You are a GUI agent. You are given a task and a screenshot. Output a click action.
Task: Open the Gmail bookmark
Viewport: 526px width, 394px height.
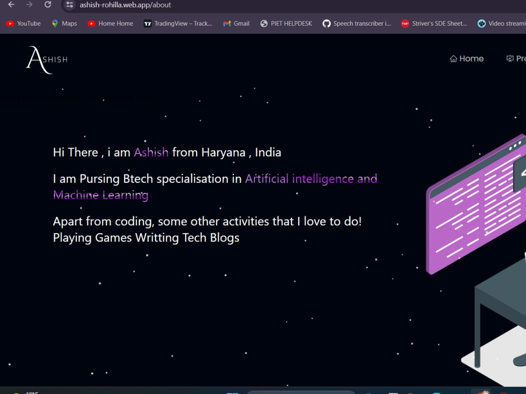pyautogui.click(x=237, y=24)
